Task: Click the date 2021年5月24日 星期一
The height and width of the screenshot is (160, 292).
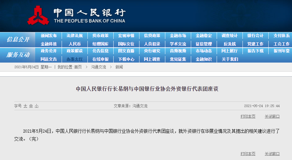Action: tap(33, 67)
